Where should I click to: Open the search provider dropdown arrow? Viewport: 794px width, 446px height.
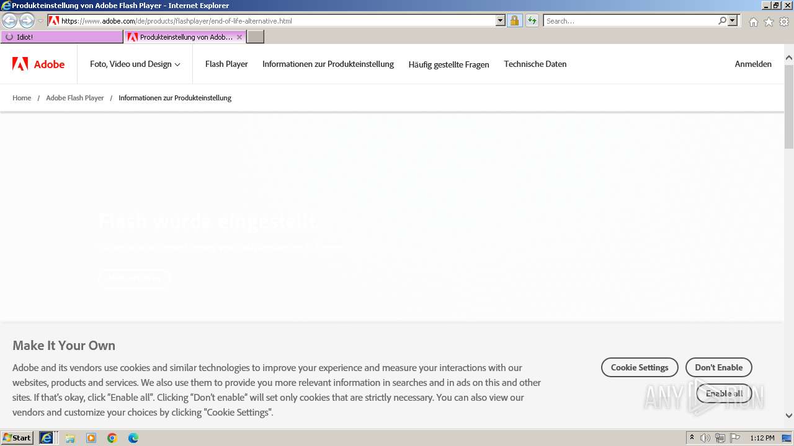coord(733,20)
